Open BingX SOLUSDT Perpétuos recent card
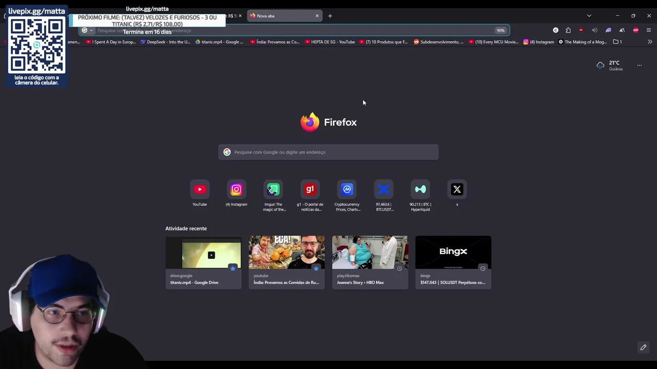Screen dimensions: 657x369 click(x=453, y=262)
